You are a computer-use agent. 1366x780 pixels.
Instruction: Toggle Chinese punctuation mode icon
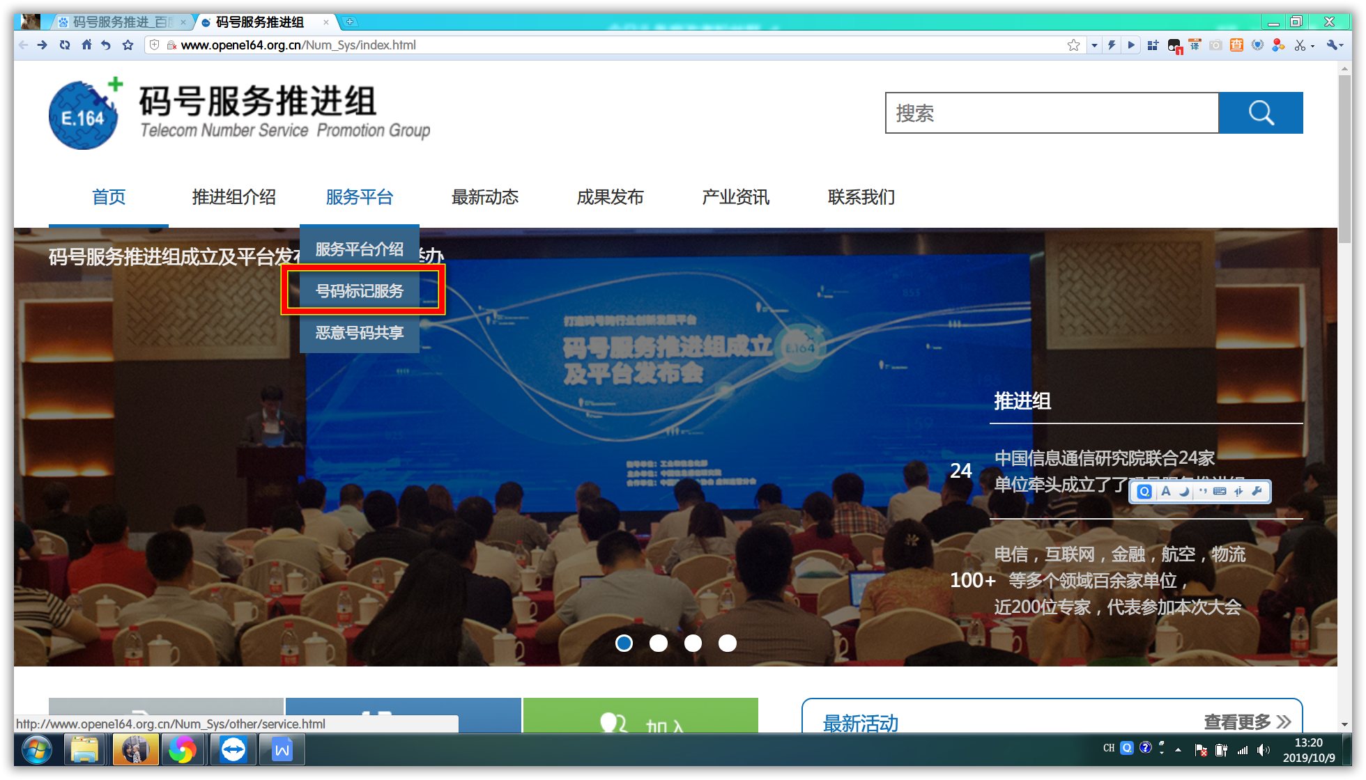(1204, 492)
